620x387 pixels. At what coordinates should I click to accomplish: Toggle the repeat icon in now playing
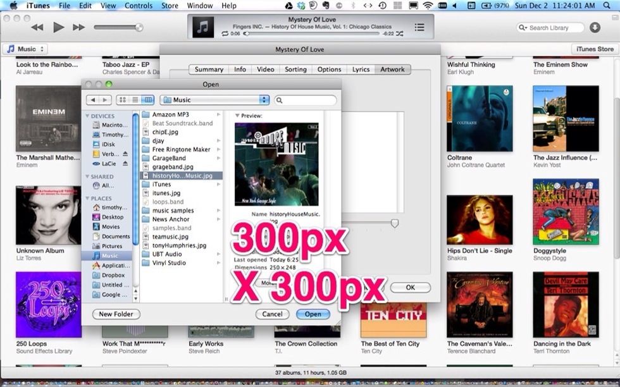[x=225, y=34]
